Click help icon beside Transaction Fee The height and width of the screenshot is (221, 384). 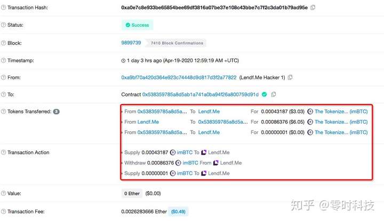click(3, 211)
